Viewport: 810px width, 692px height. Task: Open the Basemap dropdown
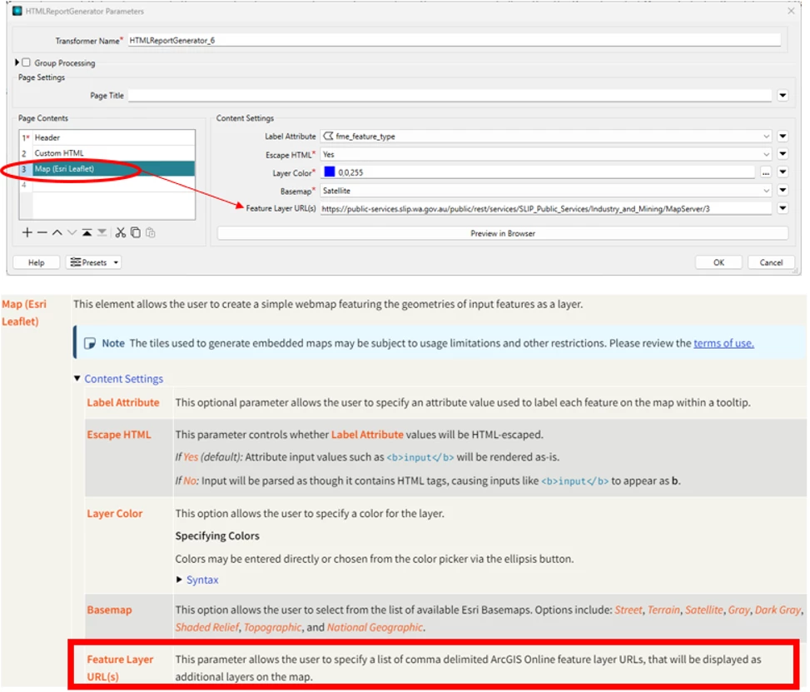click(546, 191)
